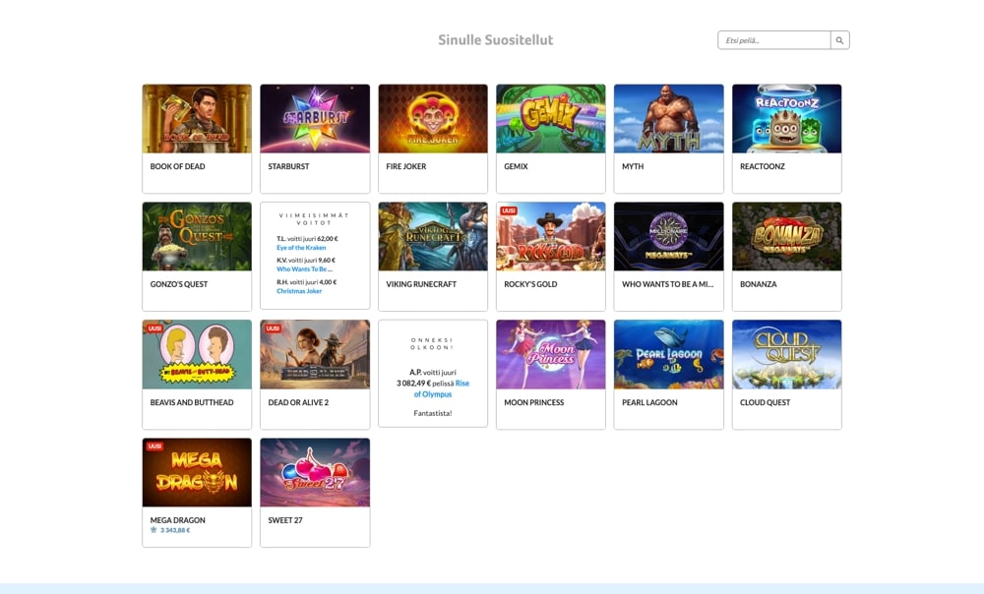Click the 'MOON PRINCESS' title label
This screenshot has height=594, width=984.
point(534,402)
